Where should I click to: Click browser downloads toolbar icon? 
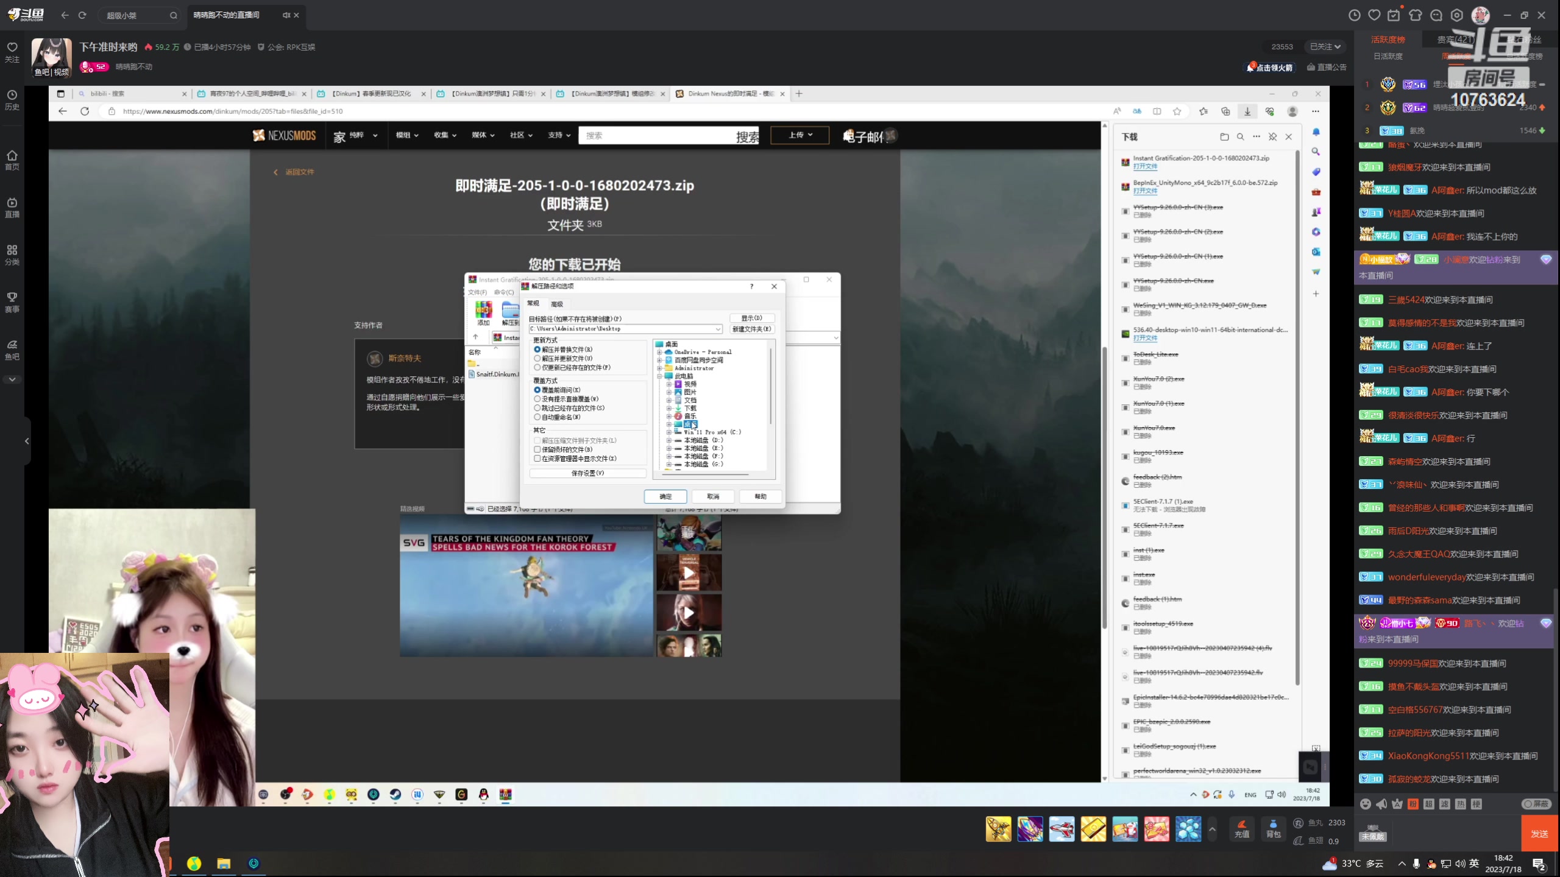tap(1247, 111)
